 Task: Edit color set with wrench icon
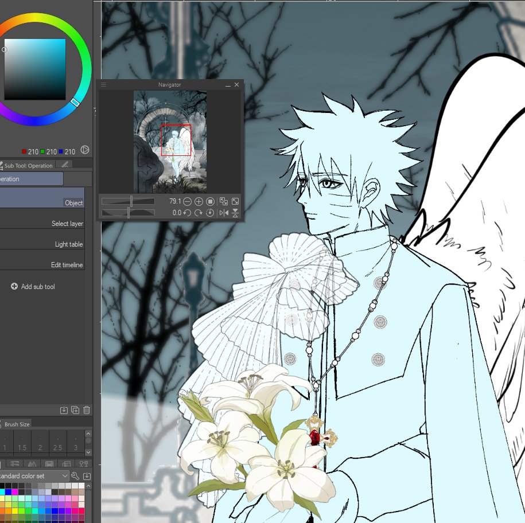[75, 476]
